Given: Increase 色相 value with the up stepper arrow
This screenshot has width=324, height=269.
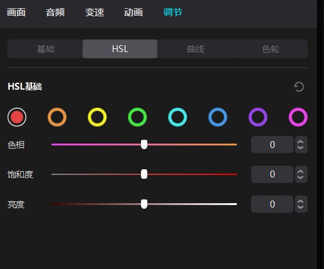Looking at the screenshot, I should [x=301, y=142].
